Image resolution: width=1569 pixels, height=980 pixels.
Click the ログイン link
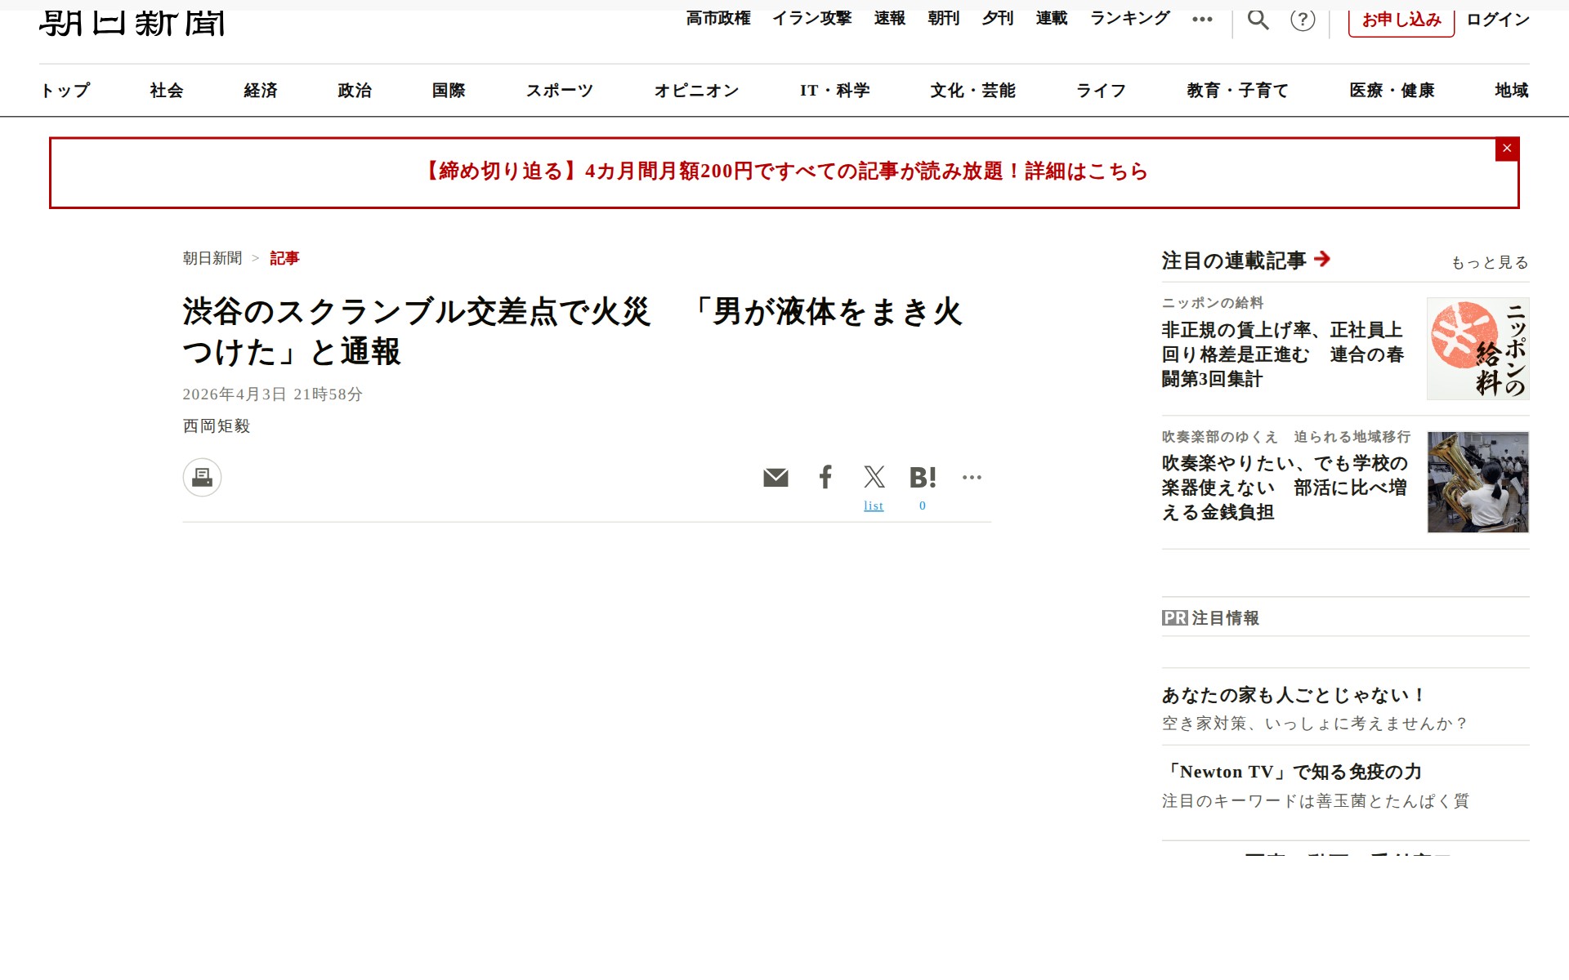click(1497, 20)
